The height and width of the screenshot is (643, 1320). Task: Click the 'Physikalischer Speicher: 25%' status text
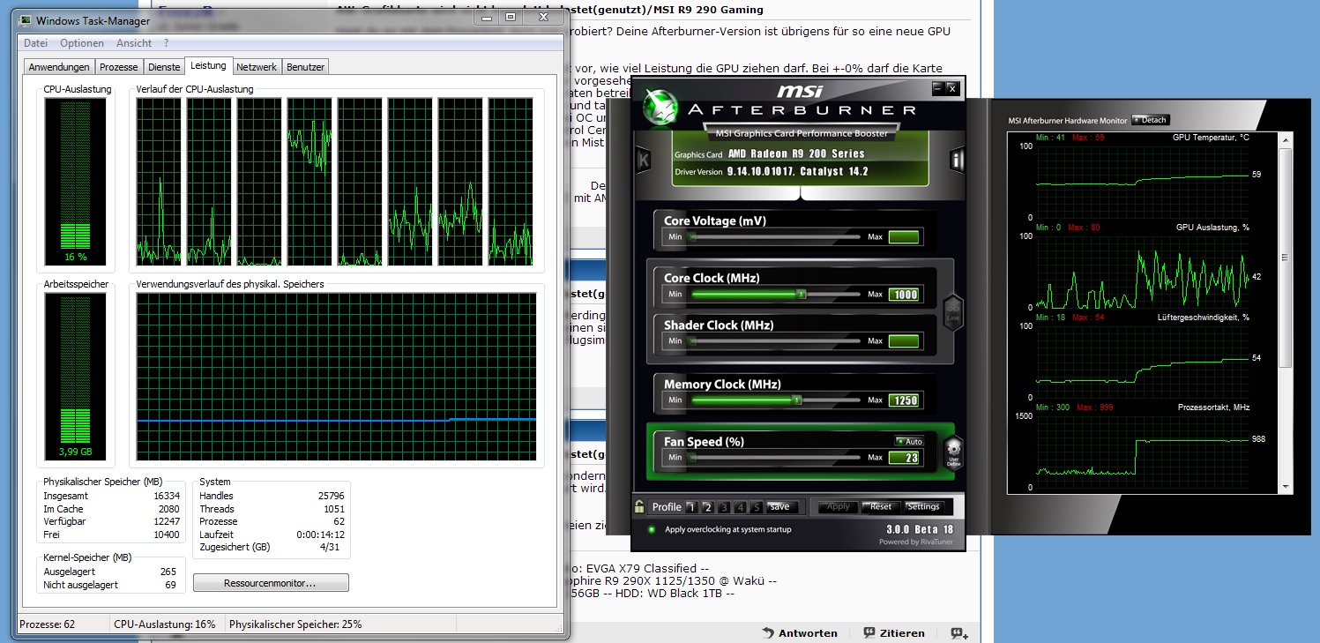coord(295,624)
